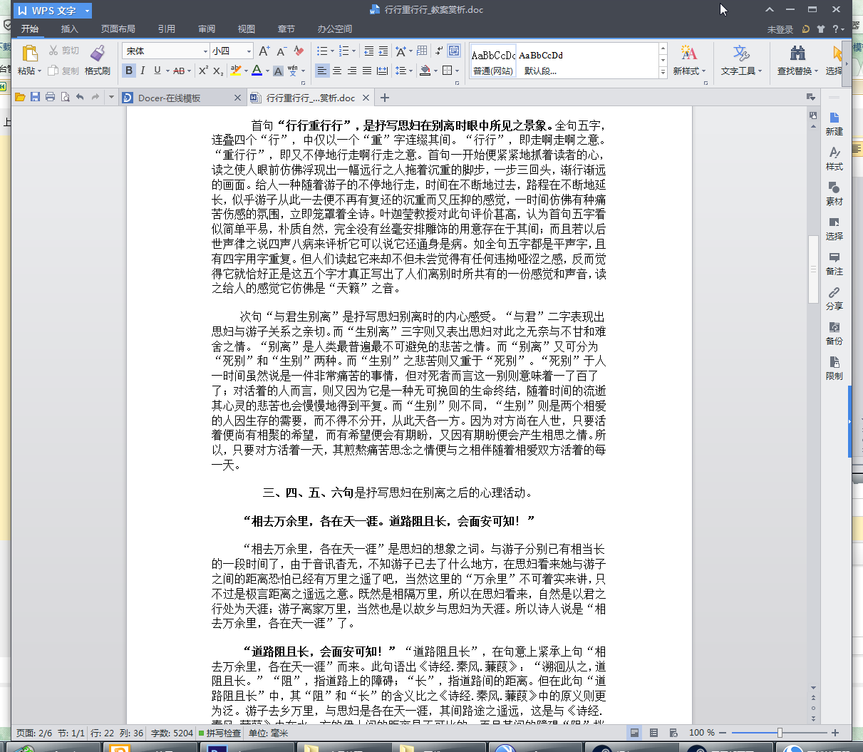Add a new document tab with plus
This screenshot has height=752, width=863.
[x=385, y=98]
